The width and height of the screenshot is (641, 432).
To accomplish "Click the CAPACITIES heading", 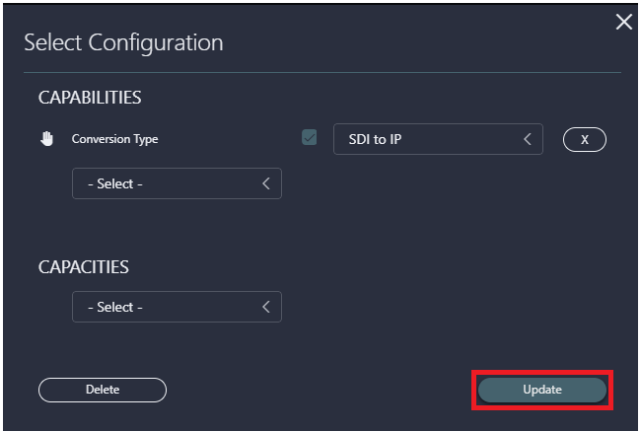I will 84,267.
